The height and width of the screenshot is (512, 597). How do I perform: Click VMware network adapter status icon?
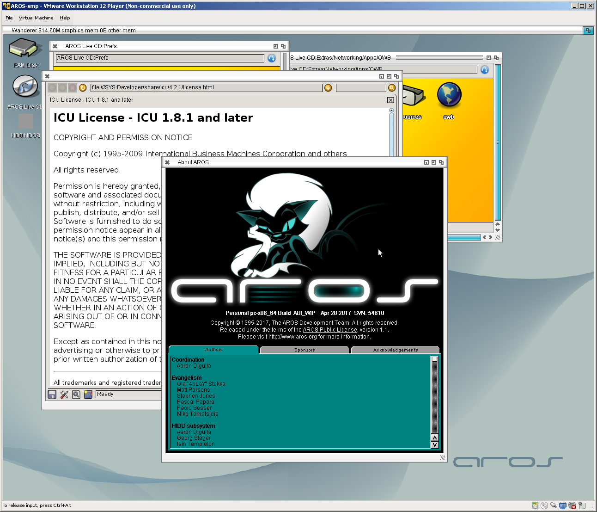tap(563, 506)
